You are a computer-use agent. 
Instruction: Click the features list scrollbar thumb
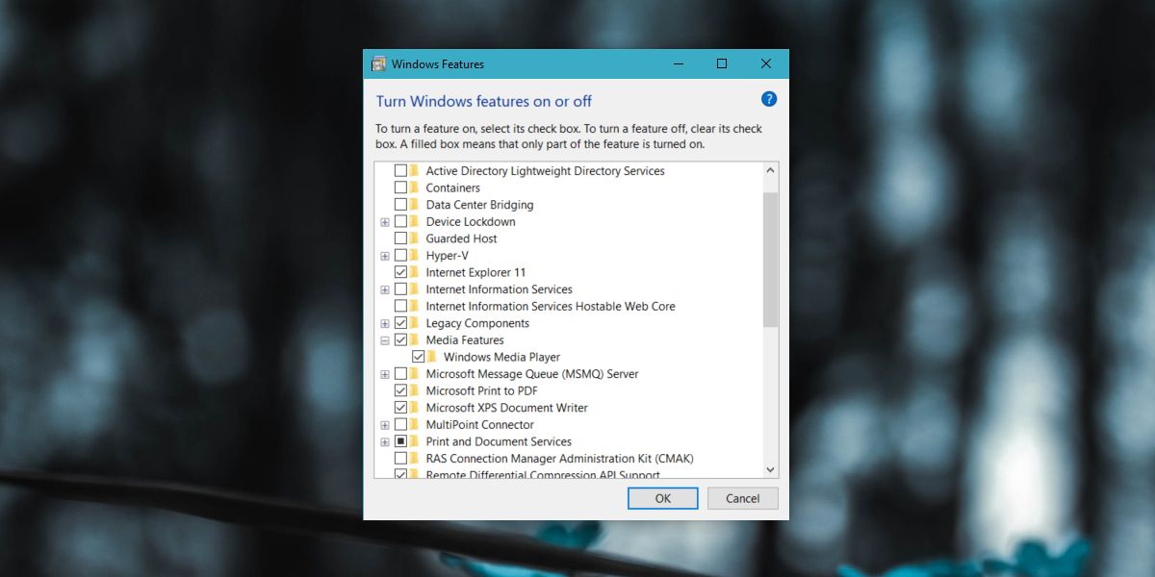tap(770, 259)
